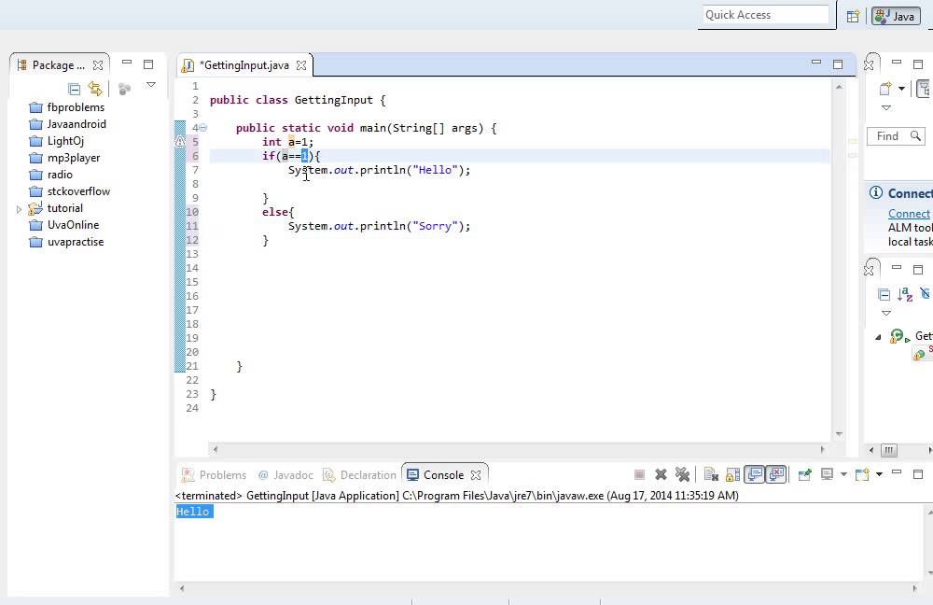The width and height of the screenshot is (933, 605).
Task: Switch to the Javadoc tab
Action: click(x=285, y=474)
